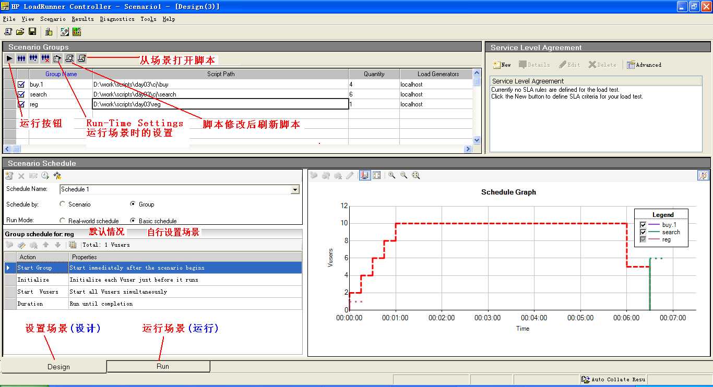Select Schedule by Scenario radio button
Screen dimensions: 713x387
coord(63,204)
